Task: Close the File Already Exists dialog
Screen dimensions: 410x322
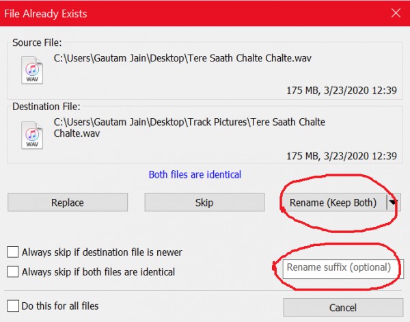Action: pyautogui.click(x=396, y=13)
